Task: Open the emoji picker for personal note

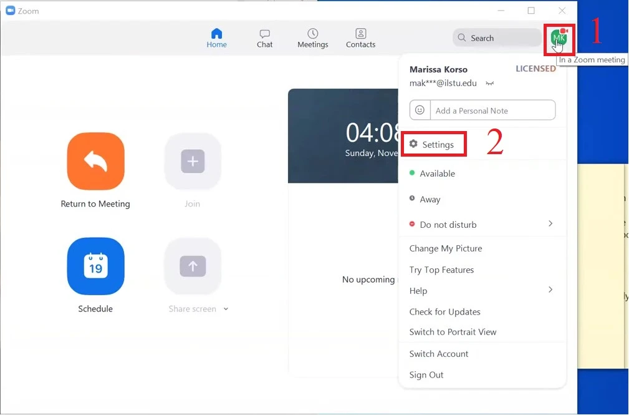Action: point(420,110)
